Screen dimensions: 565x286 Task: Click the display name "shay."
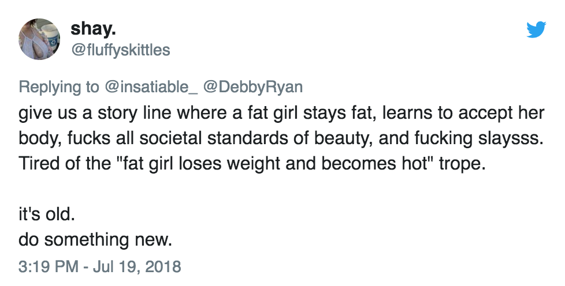point(88,29)
